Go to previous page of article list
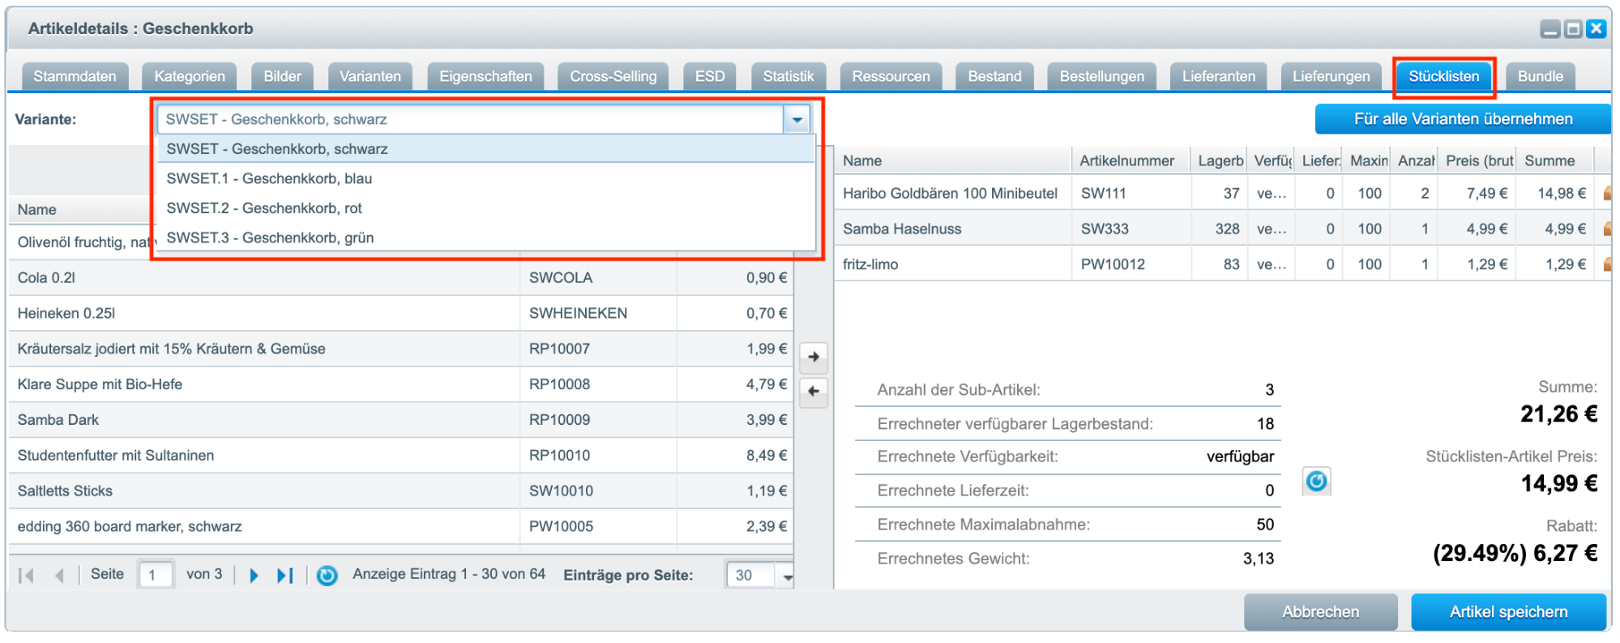Image resolution: width=1620 pixels, height=643 pixels. 58,576
